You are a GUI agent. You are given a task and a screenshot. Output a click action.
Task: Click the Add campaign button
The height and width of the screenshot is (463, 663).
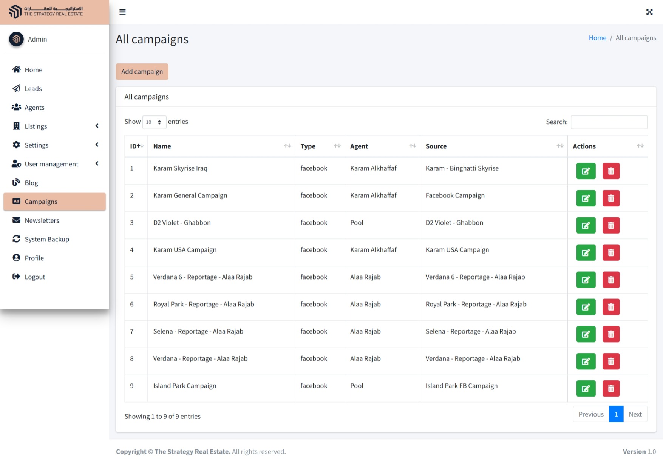point(142,72)
